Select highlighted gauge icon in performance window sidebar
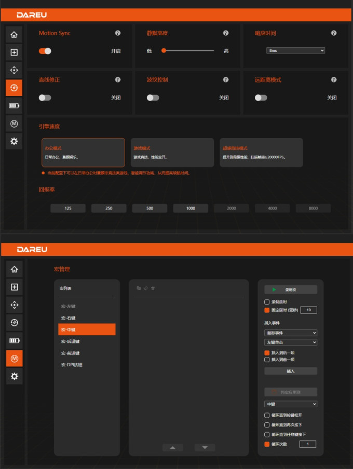The height and width of the screenshot is (469, 353). click(14, 88)
